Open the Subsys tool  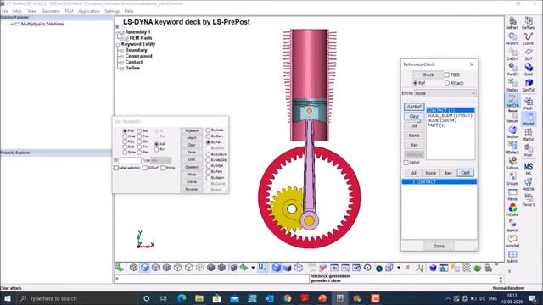click(x=512, y=164)
